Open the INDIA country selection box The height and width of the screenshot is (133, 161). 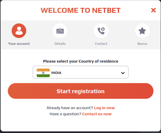pyautogui.click(x=81, y=72)
